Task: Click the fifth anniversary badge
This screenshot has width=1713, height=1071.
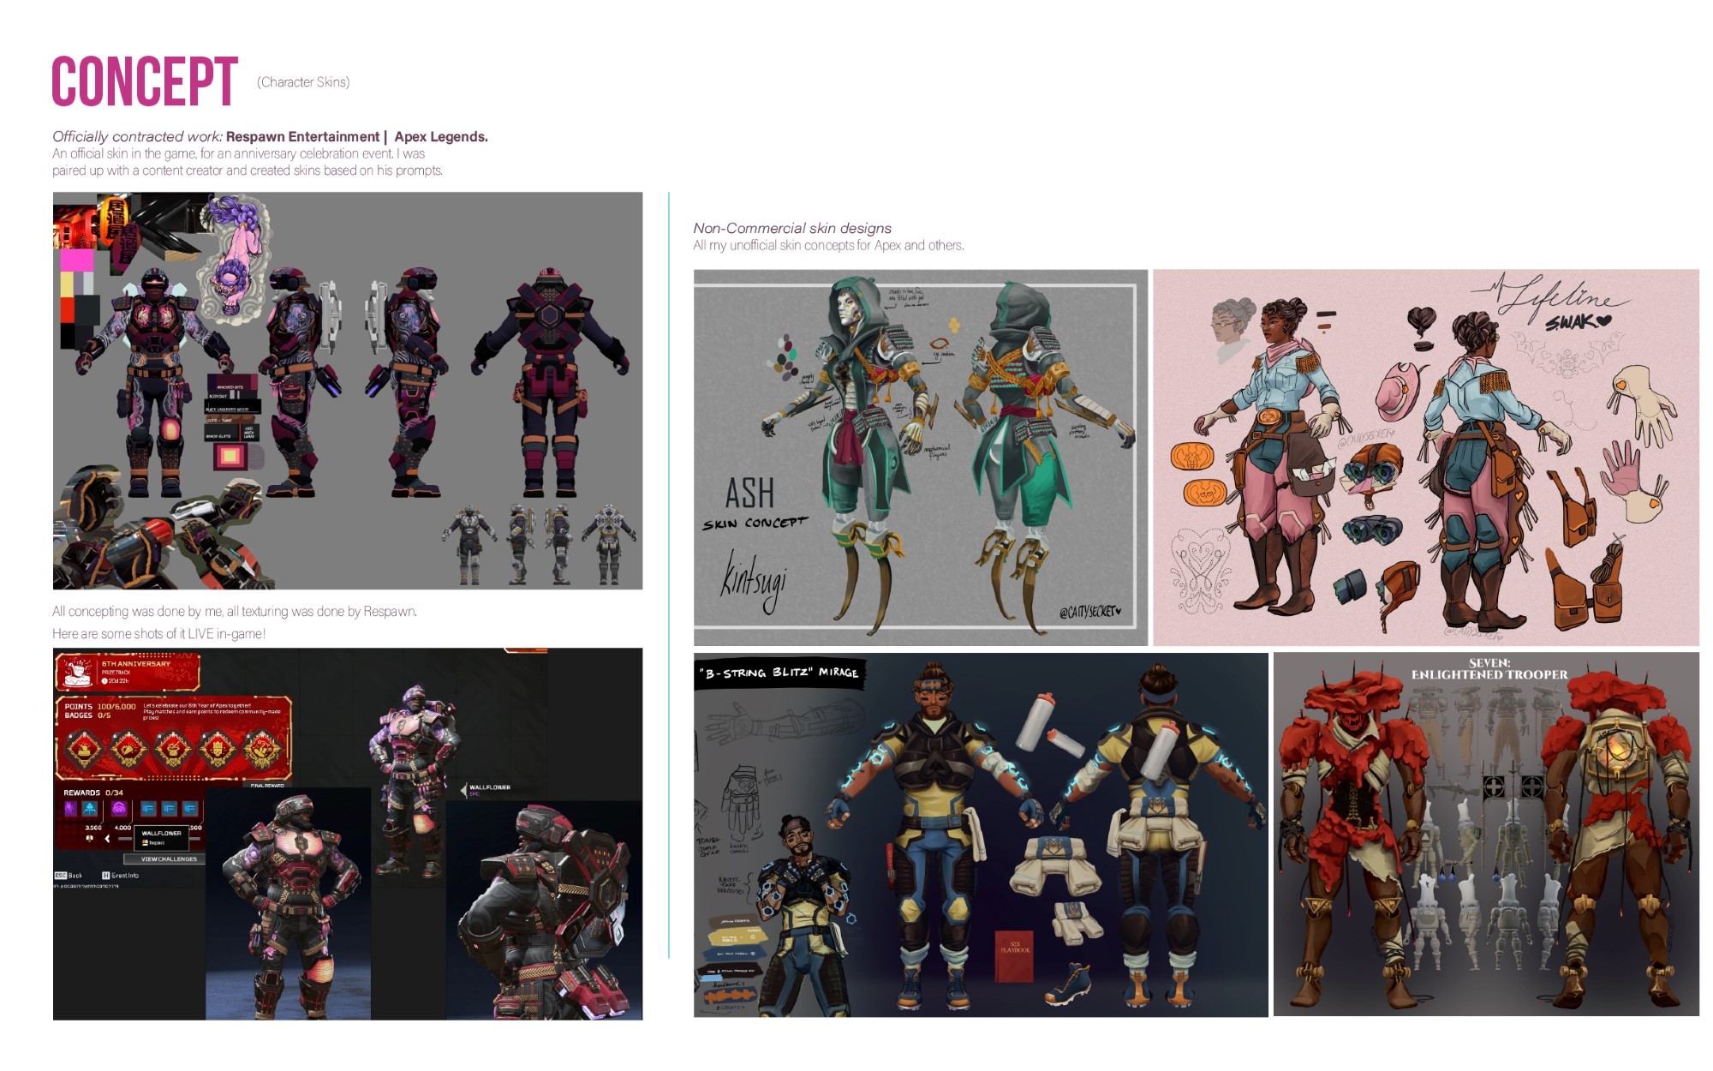Action: coord(262,748)
